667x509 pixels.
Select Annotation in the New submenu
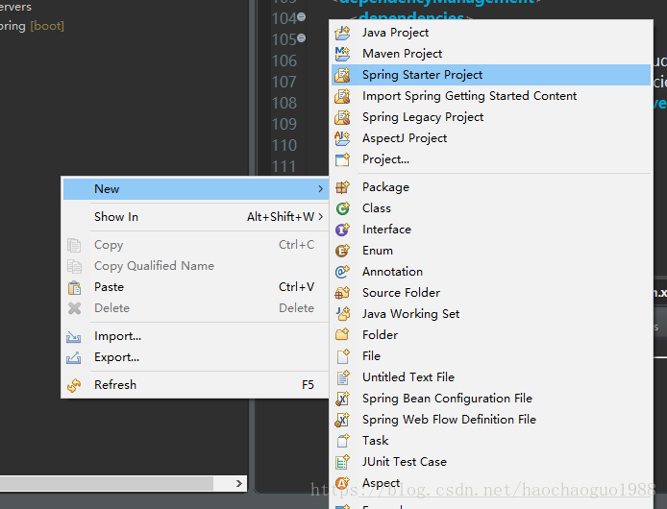coord(491,272)
